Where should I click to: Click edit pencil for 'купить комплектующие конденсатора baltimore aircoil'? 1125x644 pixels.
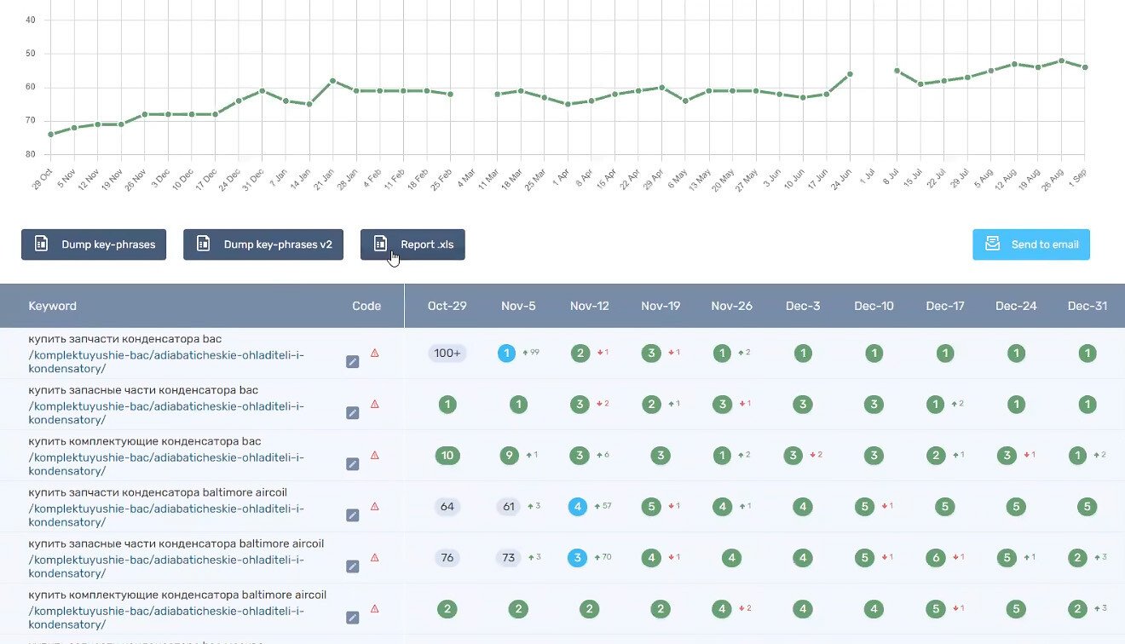(353, 618)
